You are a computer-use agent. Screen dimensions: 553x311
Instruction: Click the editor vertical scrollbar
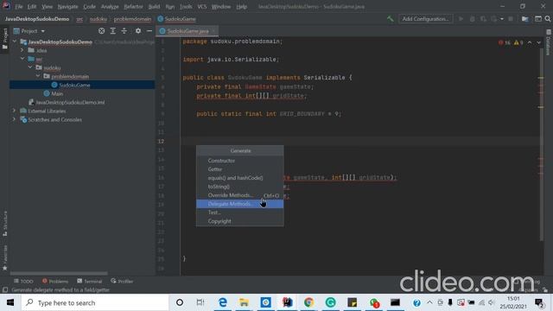click(x=542, y=144)
